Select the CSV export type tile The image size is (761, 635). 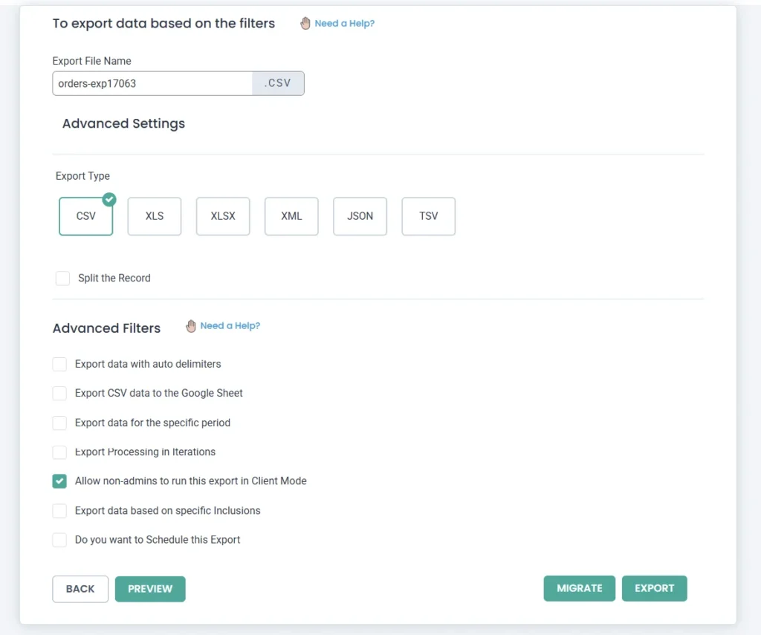pyautogui.click(x=85, y=217)
